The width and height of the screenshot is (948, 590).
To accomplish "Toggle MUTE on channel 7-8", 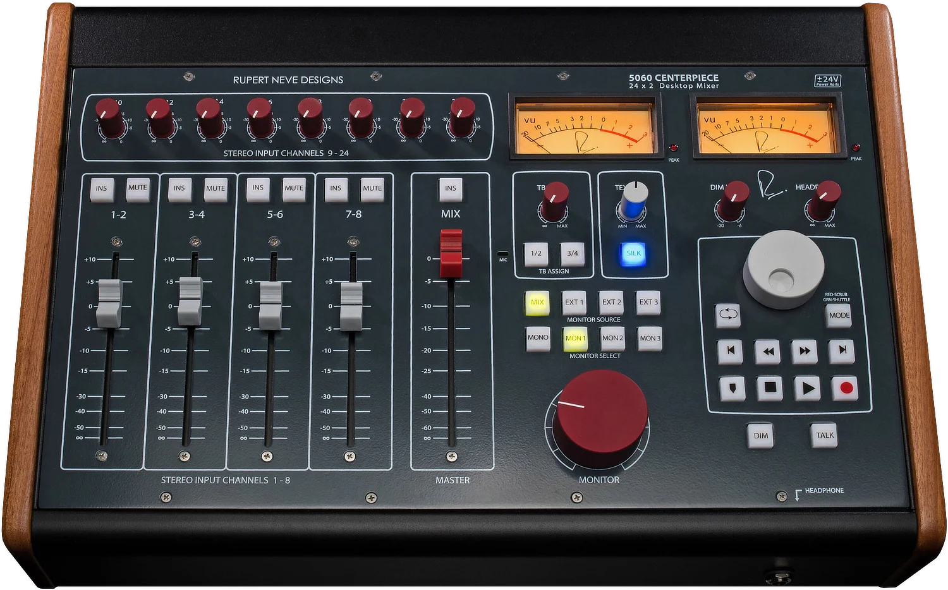I will pos(372,190).
